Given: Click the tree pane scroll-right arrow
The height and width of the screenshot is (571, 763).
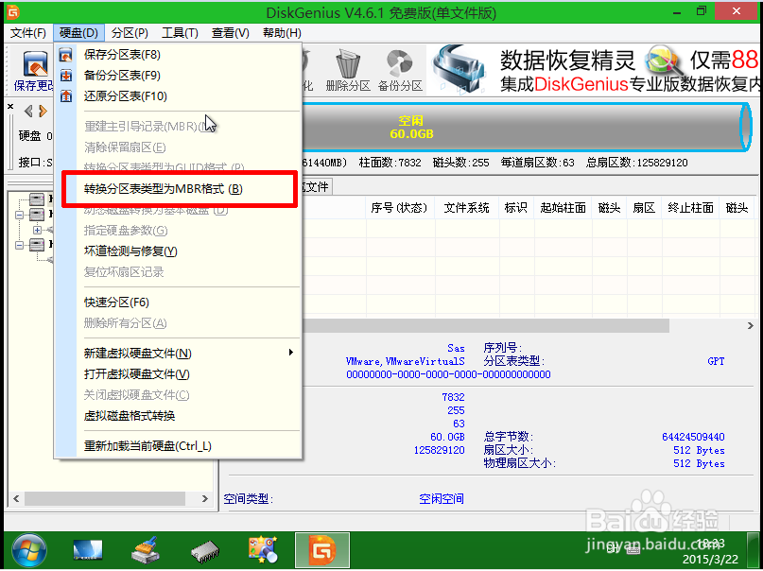Looking at the screenshot, I should (x=205, y=498).
